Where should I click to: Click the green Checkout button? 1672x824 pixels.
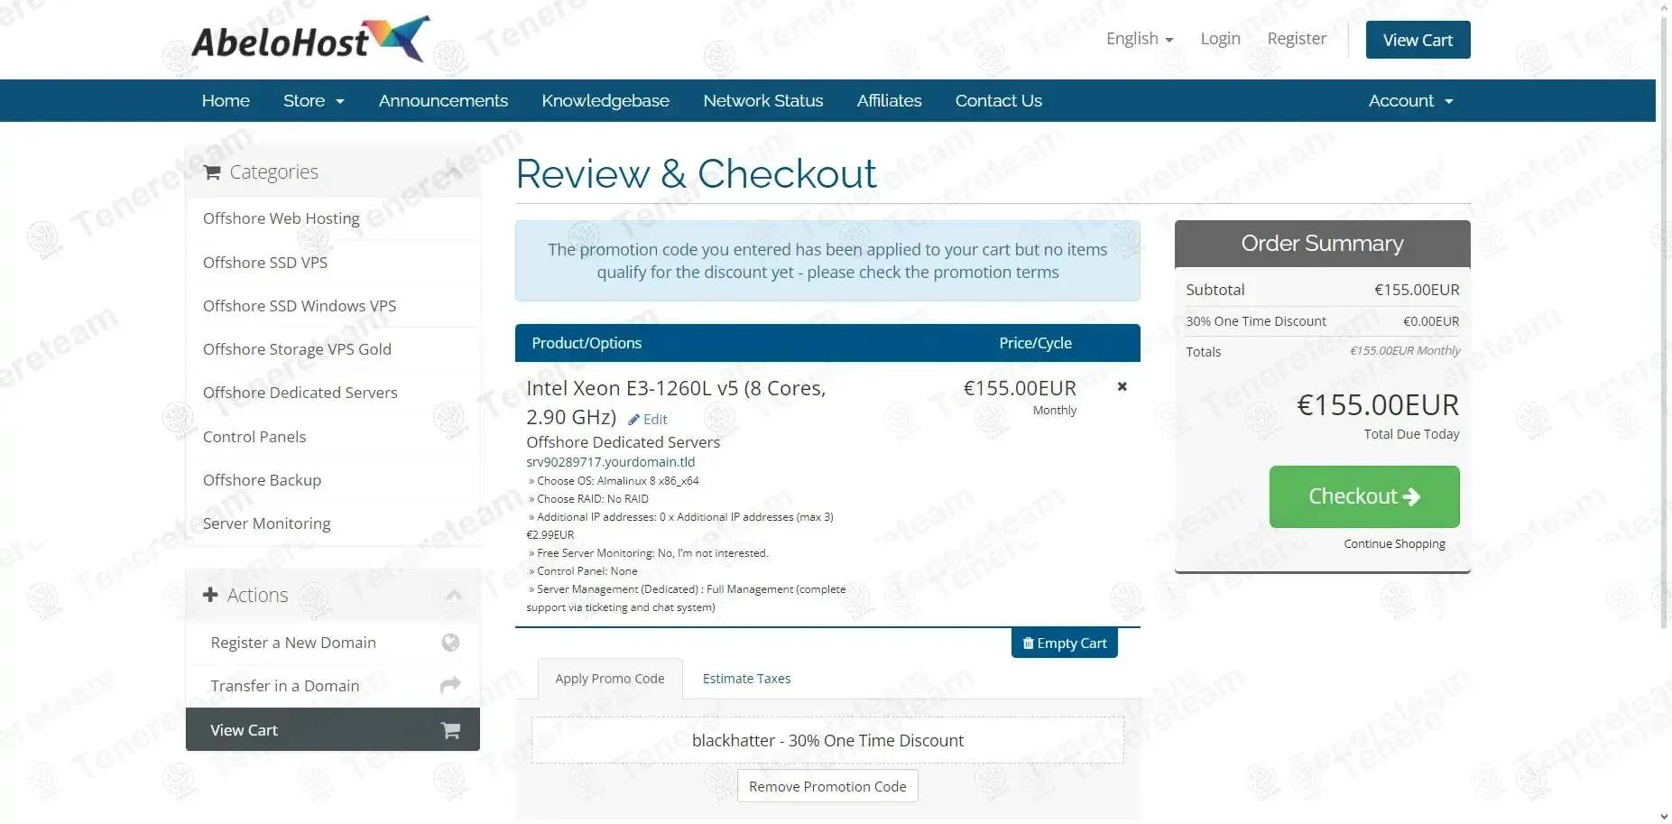(x=1363, y=496)
